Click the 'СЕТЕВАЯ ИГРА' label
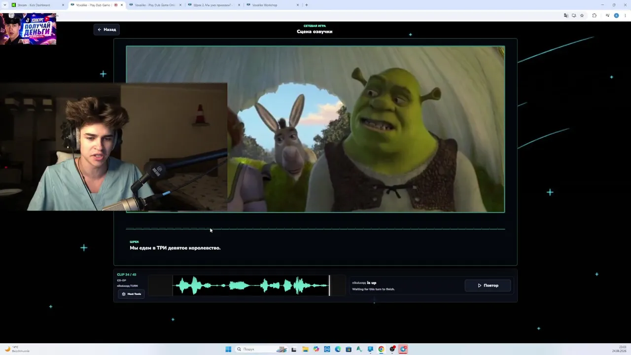The height and width of the screenshot is (355, 631). pyautogui.click(x=315, y=26)
